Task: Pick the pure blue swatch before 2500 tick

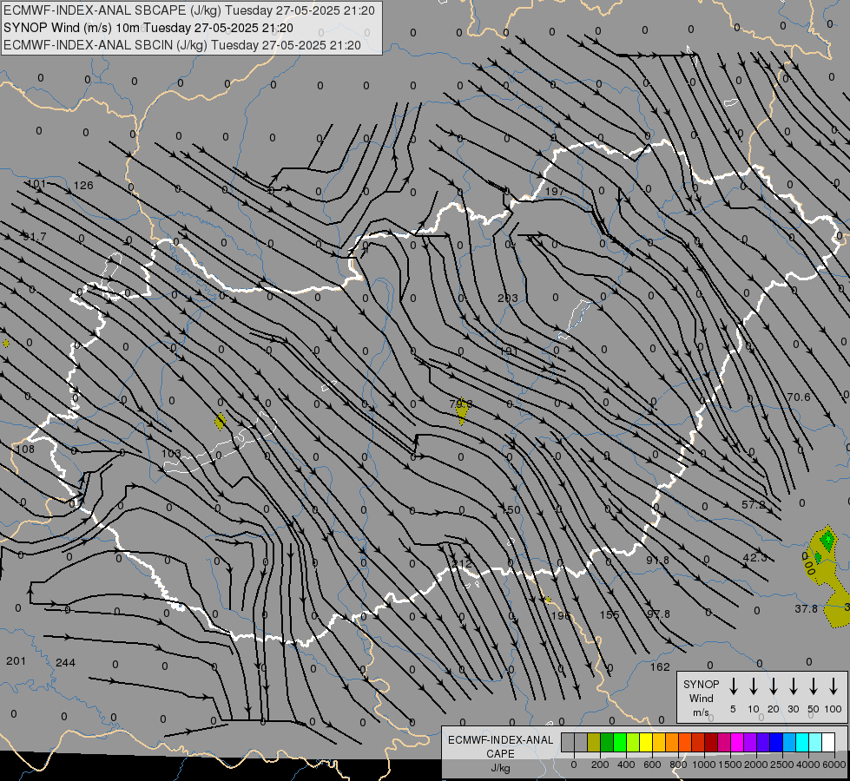Action: pyautogui.click(x=776, y=743)
